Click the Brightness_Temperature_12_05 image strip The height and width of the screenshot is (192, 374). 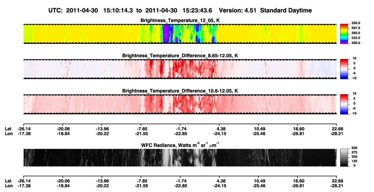tap(180, 34)
